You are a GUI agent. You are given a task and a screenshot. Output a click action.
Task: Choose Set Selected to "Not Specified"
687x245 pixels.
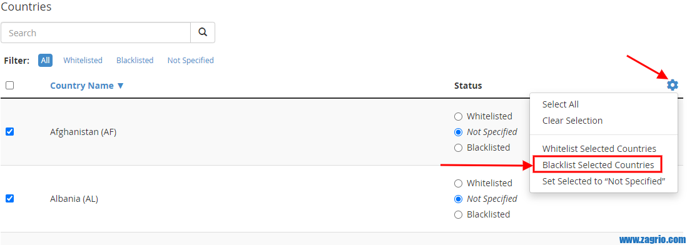click(604, 181)
